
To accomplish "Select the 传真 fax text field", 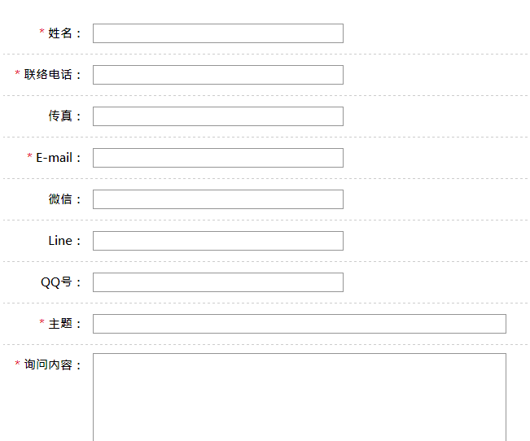I will (x=218, y=116).
